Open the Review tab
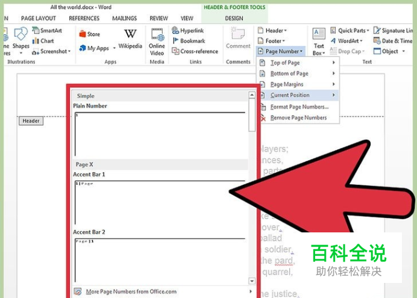 pyautogui.click(x=158, y=18)
